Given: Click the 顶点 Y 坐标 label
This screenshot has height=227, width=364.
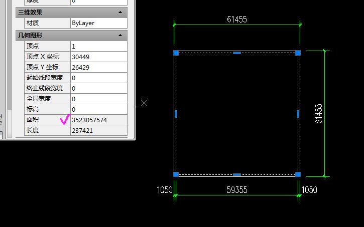Looking at the screenshot, I should tap(43, 67).
